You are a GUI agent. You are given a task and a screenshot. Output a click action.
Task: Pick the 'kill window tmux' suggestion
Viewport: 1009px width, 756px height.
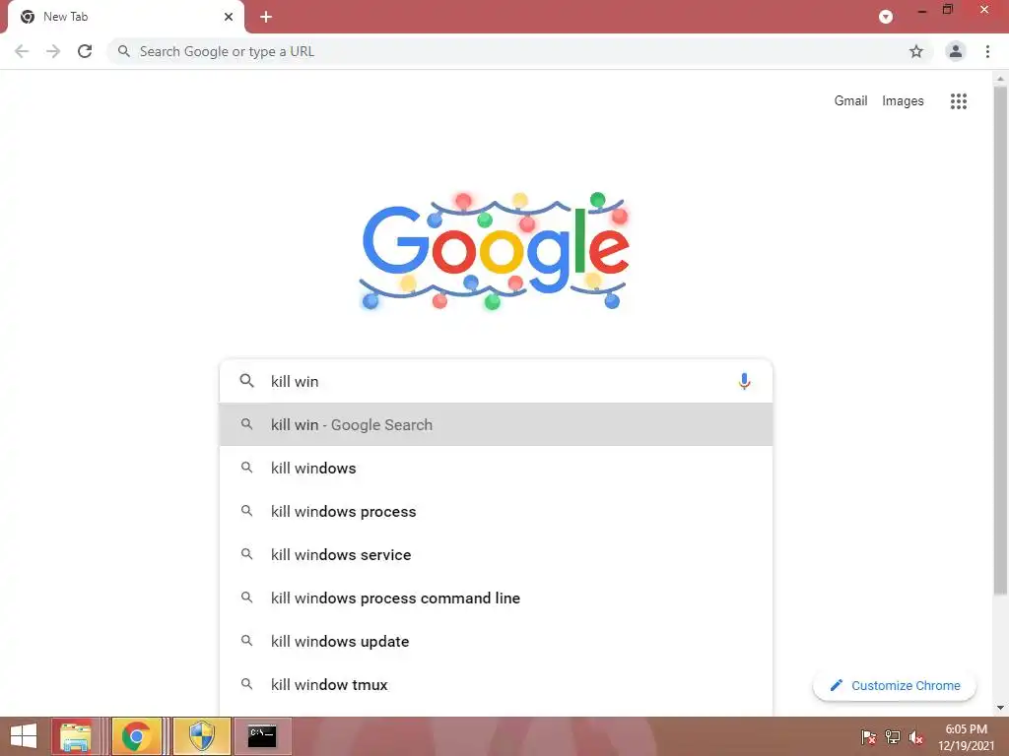(496, 684)
